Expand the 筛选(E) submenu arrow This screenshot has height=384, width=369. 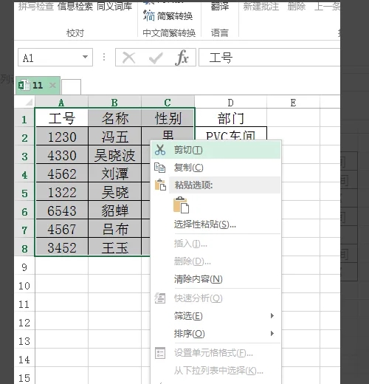click(x=272, y=315)
